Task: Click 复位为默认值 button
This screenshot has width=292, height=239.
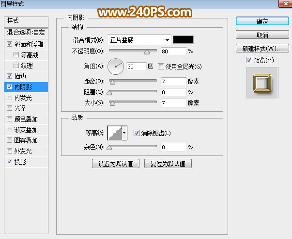Action: click(168, 164)
